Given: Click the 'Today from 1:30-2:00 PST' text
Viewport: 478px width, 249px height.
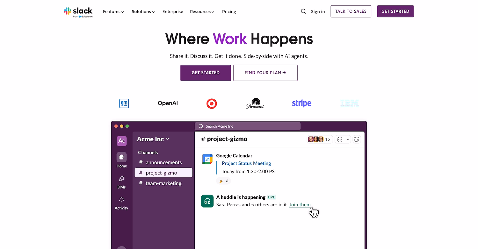Looking at the screenshot, I should 250,171.
